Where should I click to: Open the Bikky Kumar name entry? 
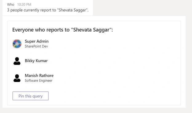click(36, 61)
